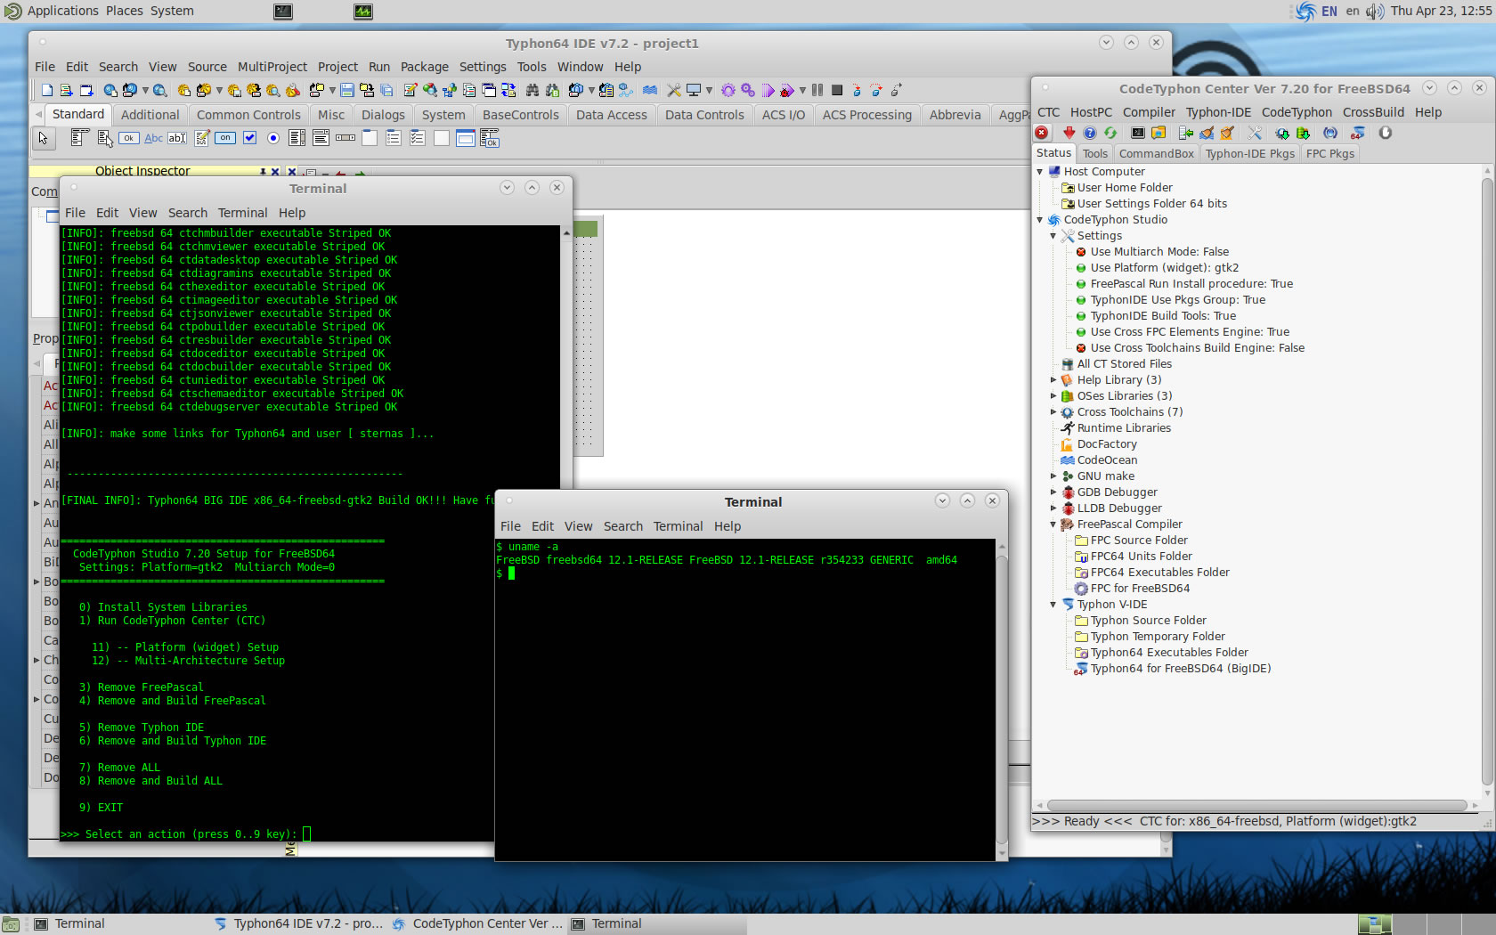Click the wrench-and-screwdriver icon in CTC toolbar
Screen dimensions: 1496x935
pos(1255,133)
